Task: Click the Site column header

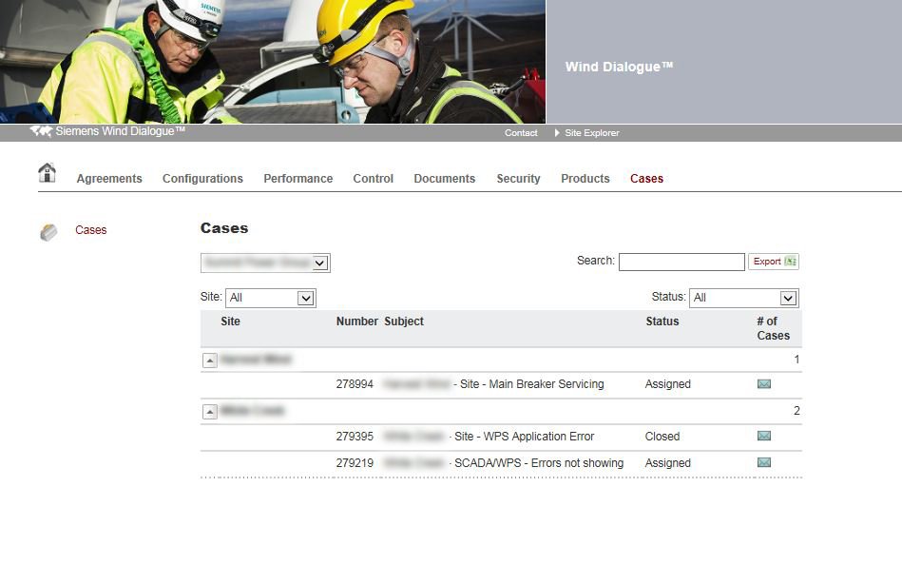Action: tap(230, 321)
